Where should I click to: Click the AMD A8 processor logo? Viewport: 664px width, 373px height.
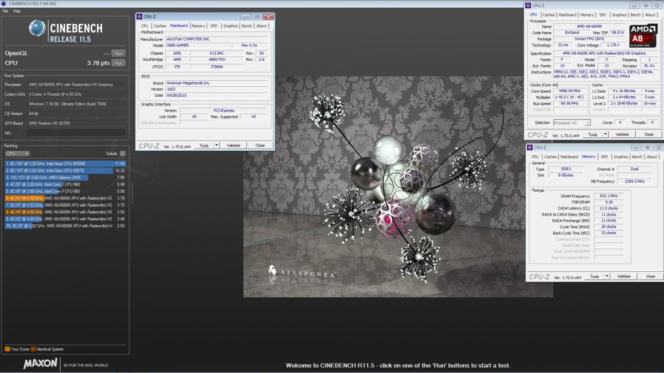(643, 35)
